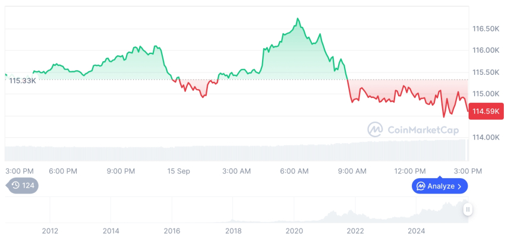Click the volume bars below the chart

(x=238, y=152)
